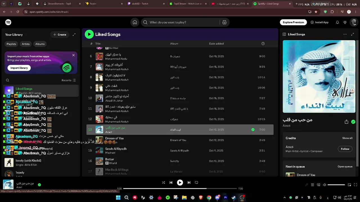Screen dimensions: 360x202
Task: Follow the artist Azazi
Action: coord(345,149)
